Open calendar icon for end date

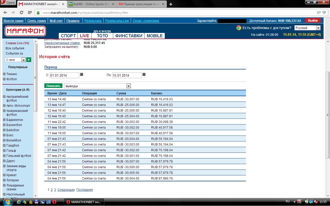(x=144, y=75)
